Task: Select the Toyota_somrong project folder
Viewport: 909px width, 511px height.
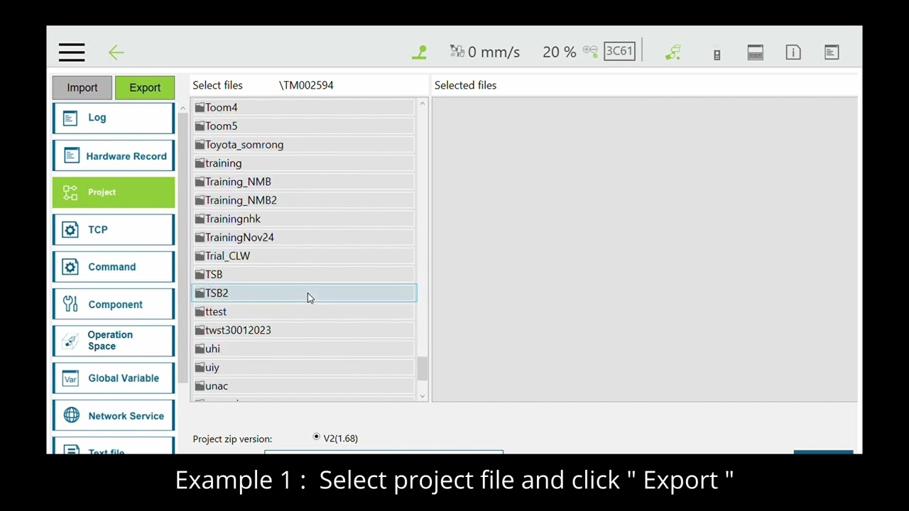Action: [x=304, y=144]
